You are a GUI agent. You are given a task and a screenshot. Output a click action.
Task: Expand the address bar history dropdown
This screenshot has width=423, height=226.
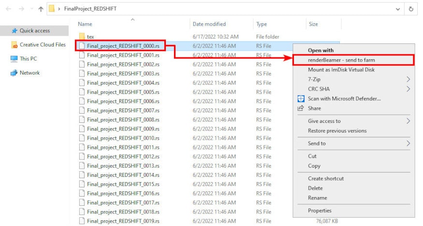click(398, 9)
